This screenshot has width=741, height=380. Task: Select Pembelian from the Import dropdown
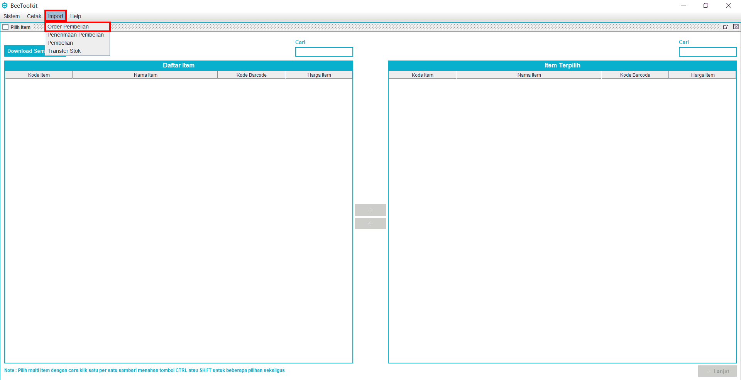[60, 43]
